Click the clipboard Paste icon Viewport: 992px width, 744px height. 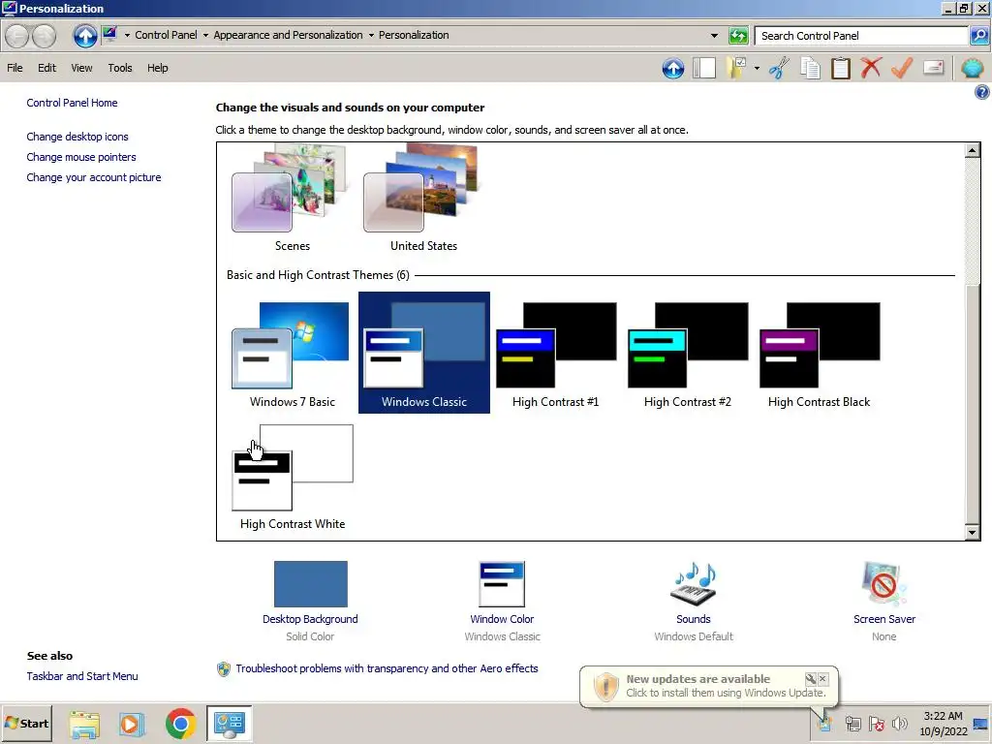[x=841, y=68]
